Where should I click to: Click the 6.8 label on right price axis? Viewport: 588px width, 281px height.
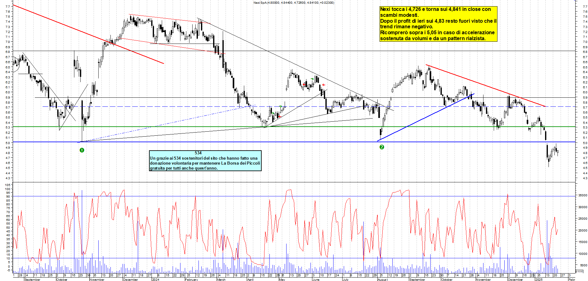[x=585, y=52]
